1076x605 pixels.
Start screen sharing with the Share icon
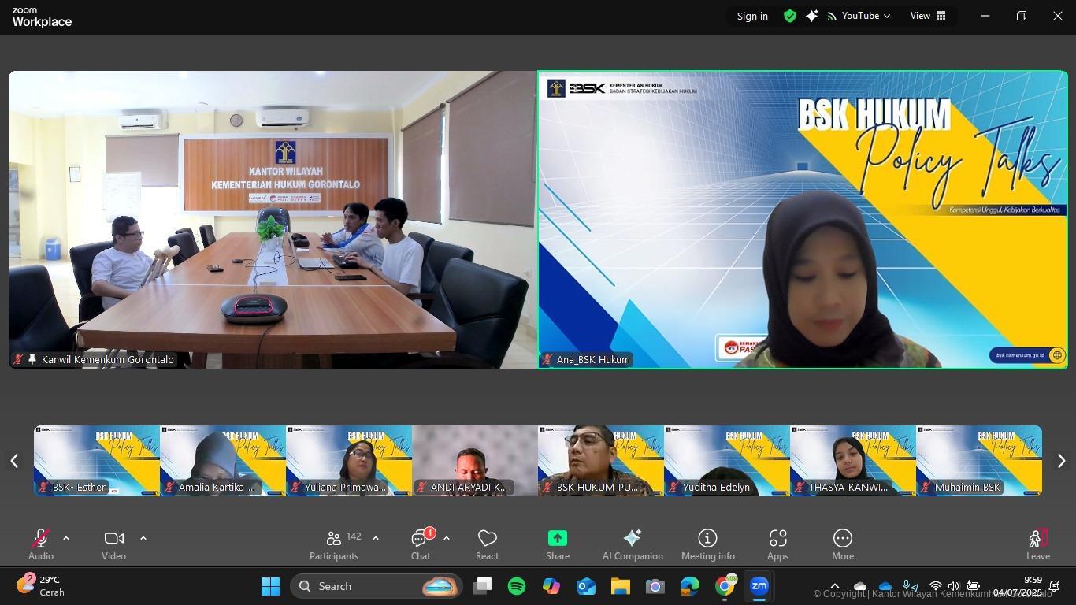(557, 544)
